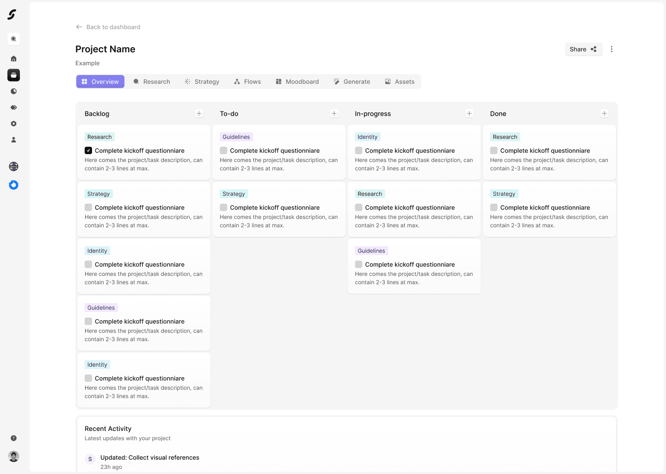Go back to dashboard link
The height and width of the screenshot is (474, 666).
108,27
